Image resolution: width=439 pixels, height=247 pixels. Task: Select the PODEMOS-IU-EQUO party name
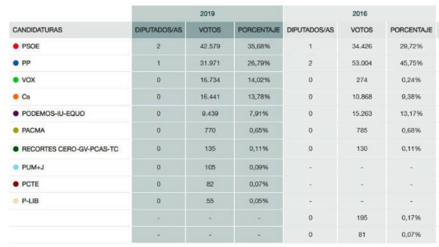(53, 114)
